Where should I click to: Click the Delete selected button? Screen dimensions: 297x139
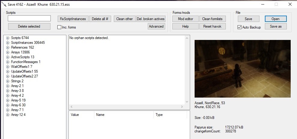click(29, 26)
